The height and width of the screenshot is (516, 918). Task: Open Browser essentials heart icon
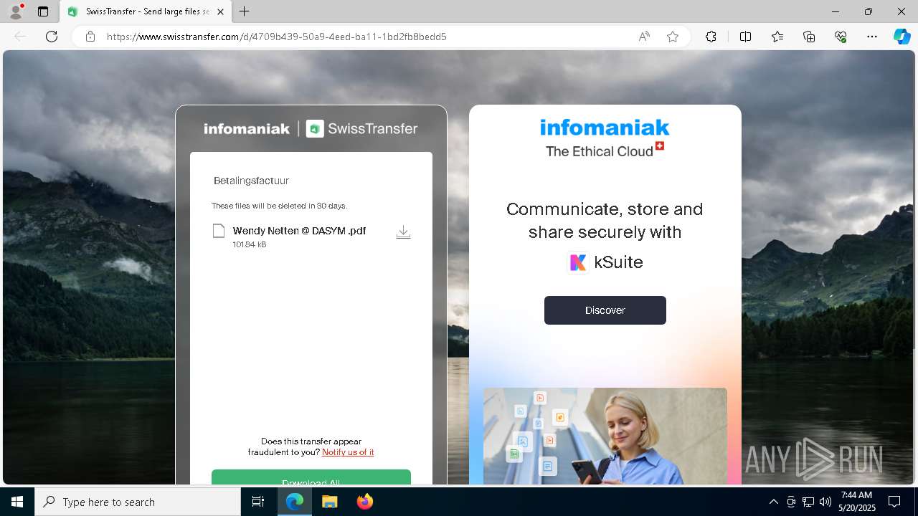tap(841, 37)
